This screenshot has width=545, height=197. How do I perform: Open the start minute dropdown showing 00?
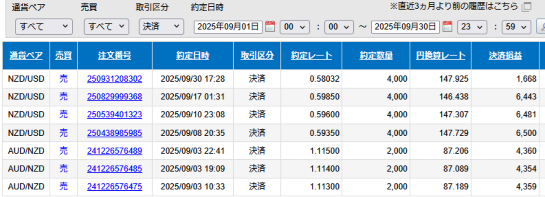tap(339, 27)
